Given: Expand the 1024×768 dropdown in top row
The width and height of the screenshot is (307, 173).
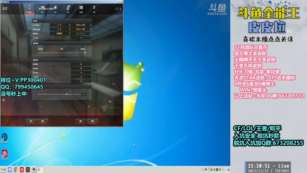Looking at the screenshot, I should (x=81, y=25).
